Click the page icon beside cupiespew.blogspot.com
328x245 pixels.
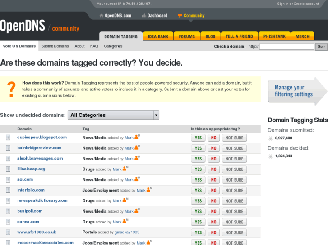[8, 138]
